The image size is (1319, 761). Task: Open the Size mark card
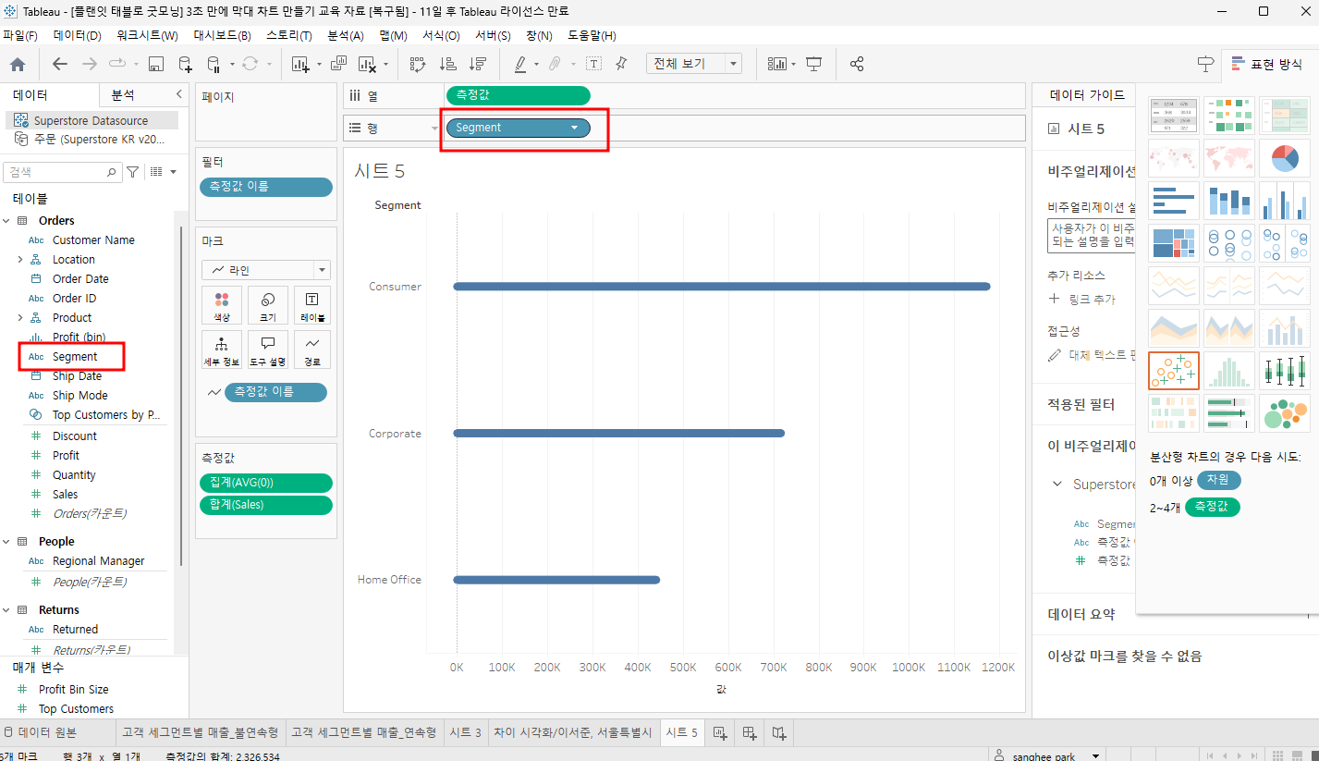click(267, 305)
